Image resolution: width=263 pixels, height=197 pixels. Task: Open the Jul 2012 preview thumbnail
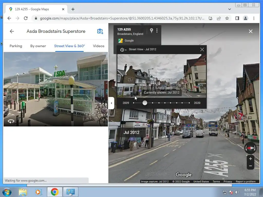[x=162, y=76]
